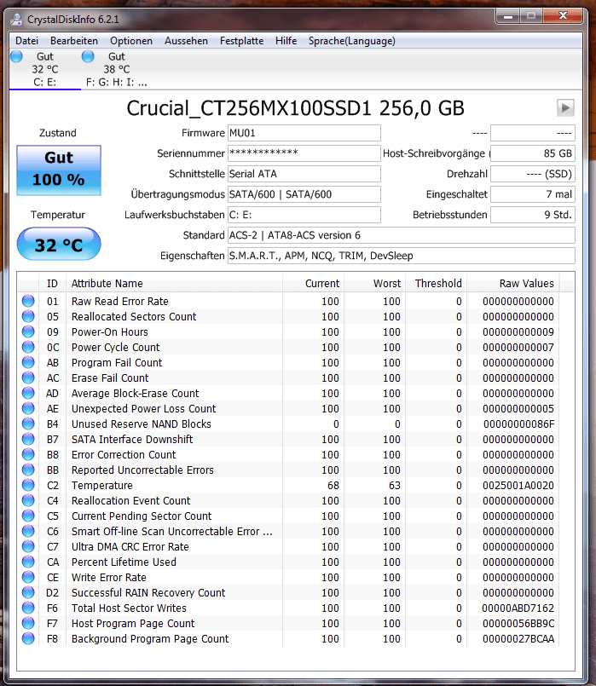Viewport: 596px width, 686px height.
Task: Click the next disk arrow button
Action: pos(565,107)
